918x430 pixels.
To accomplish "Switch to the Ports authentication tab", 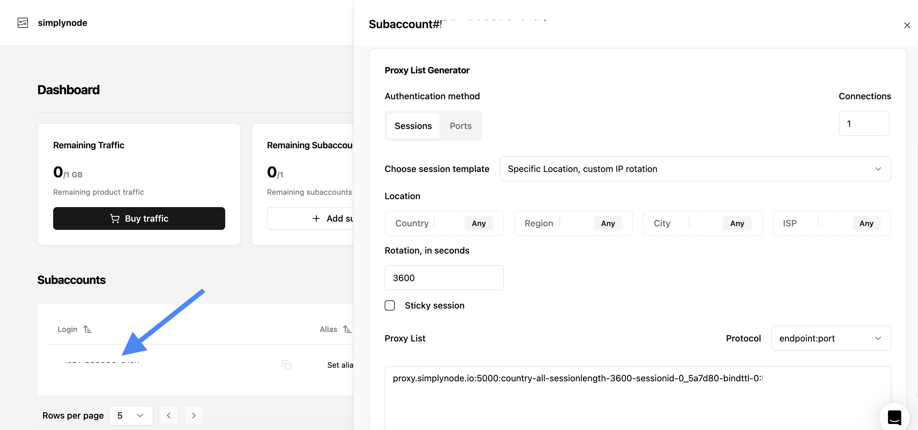I will pos(461,126).
